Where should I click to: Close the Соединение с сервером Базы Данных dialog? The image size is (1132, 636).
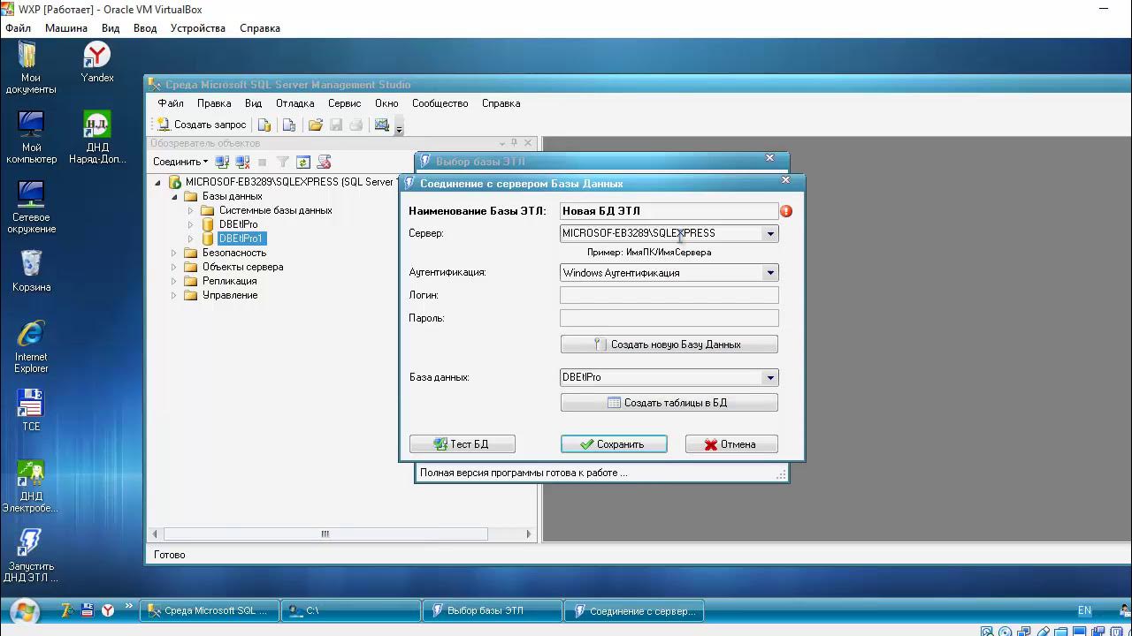coord(785,180)
